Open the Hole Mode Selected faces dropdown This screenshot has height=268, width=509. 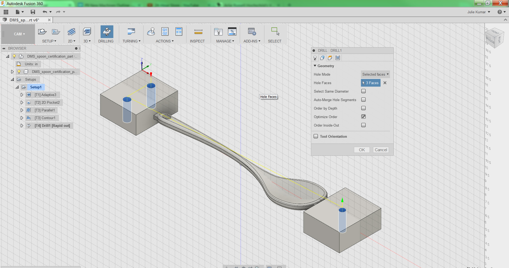tap(375, 74)
